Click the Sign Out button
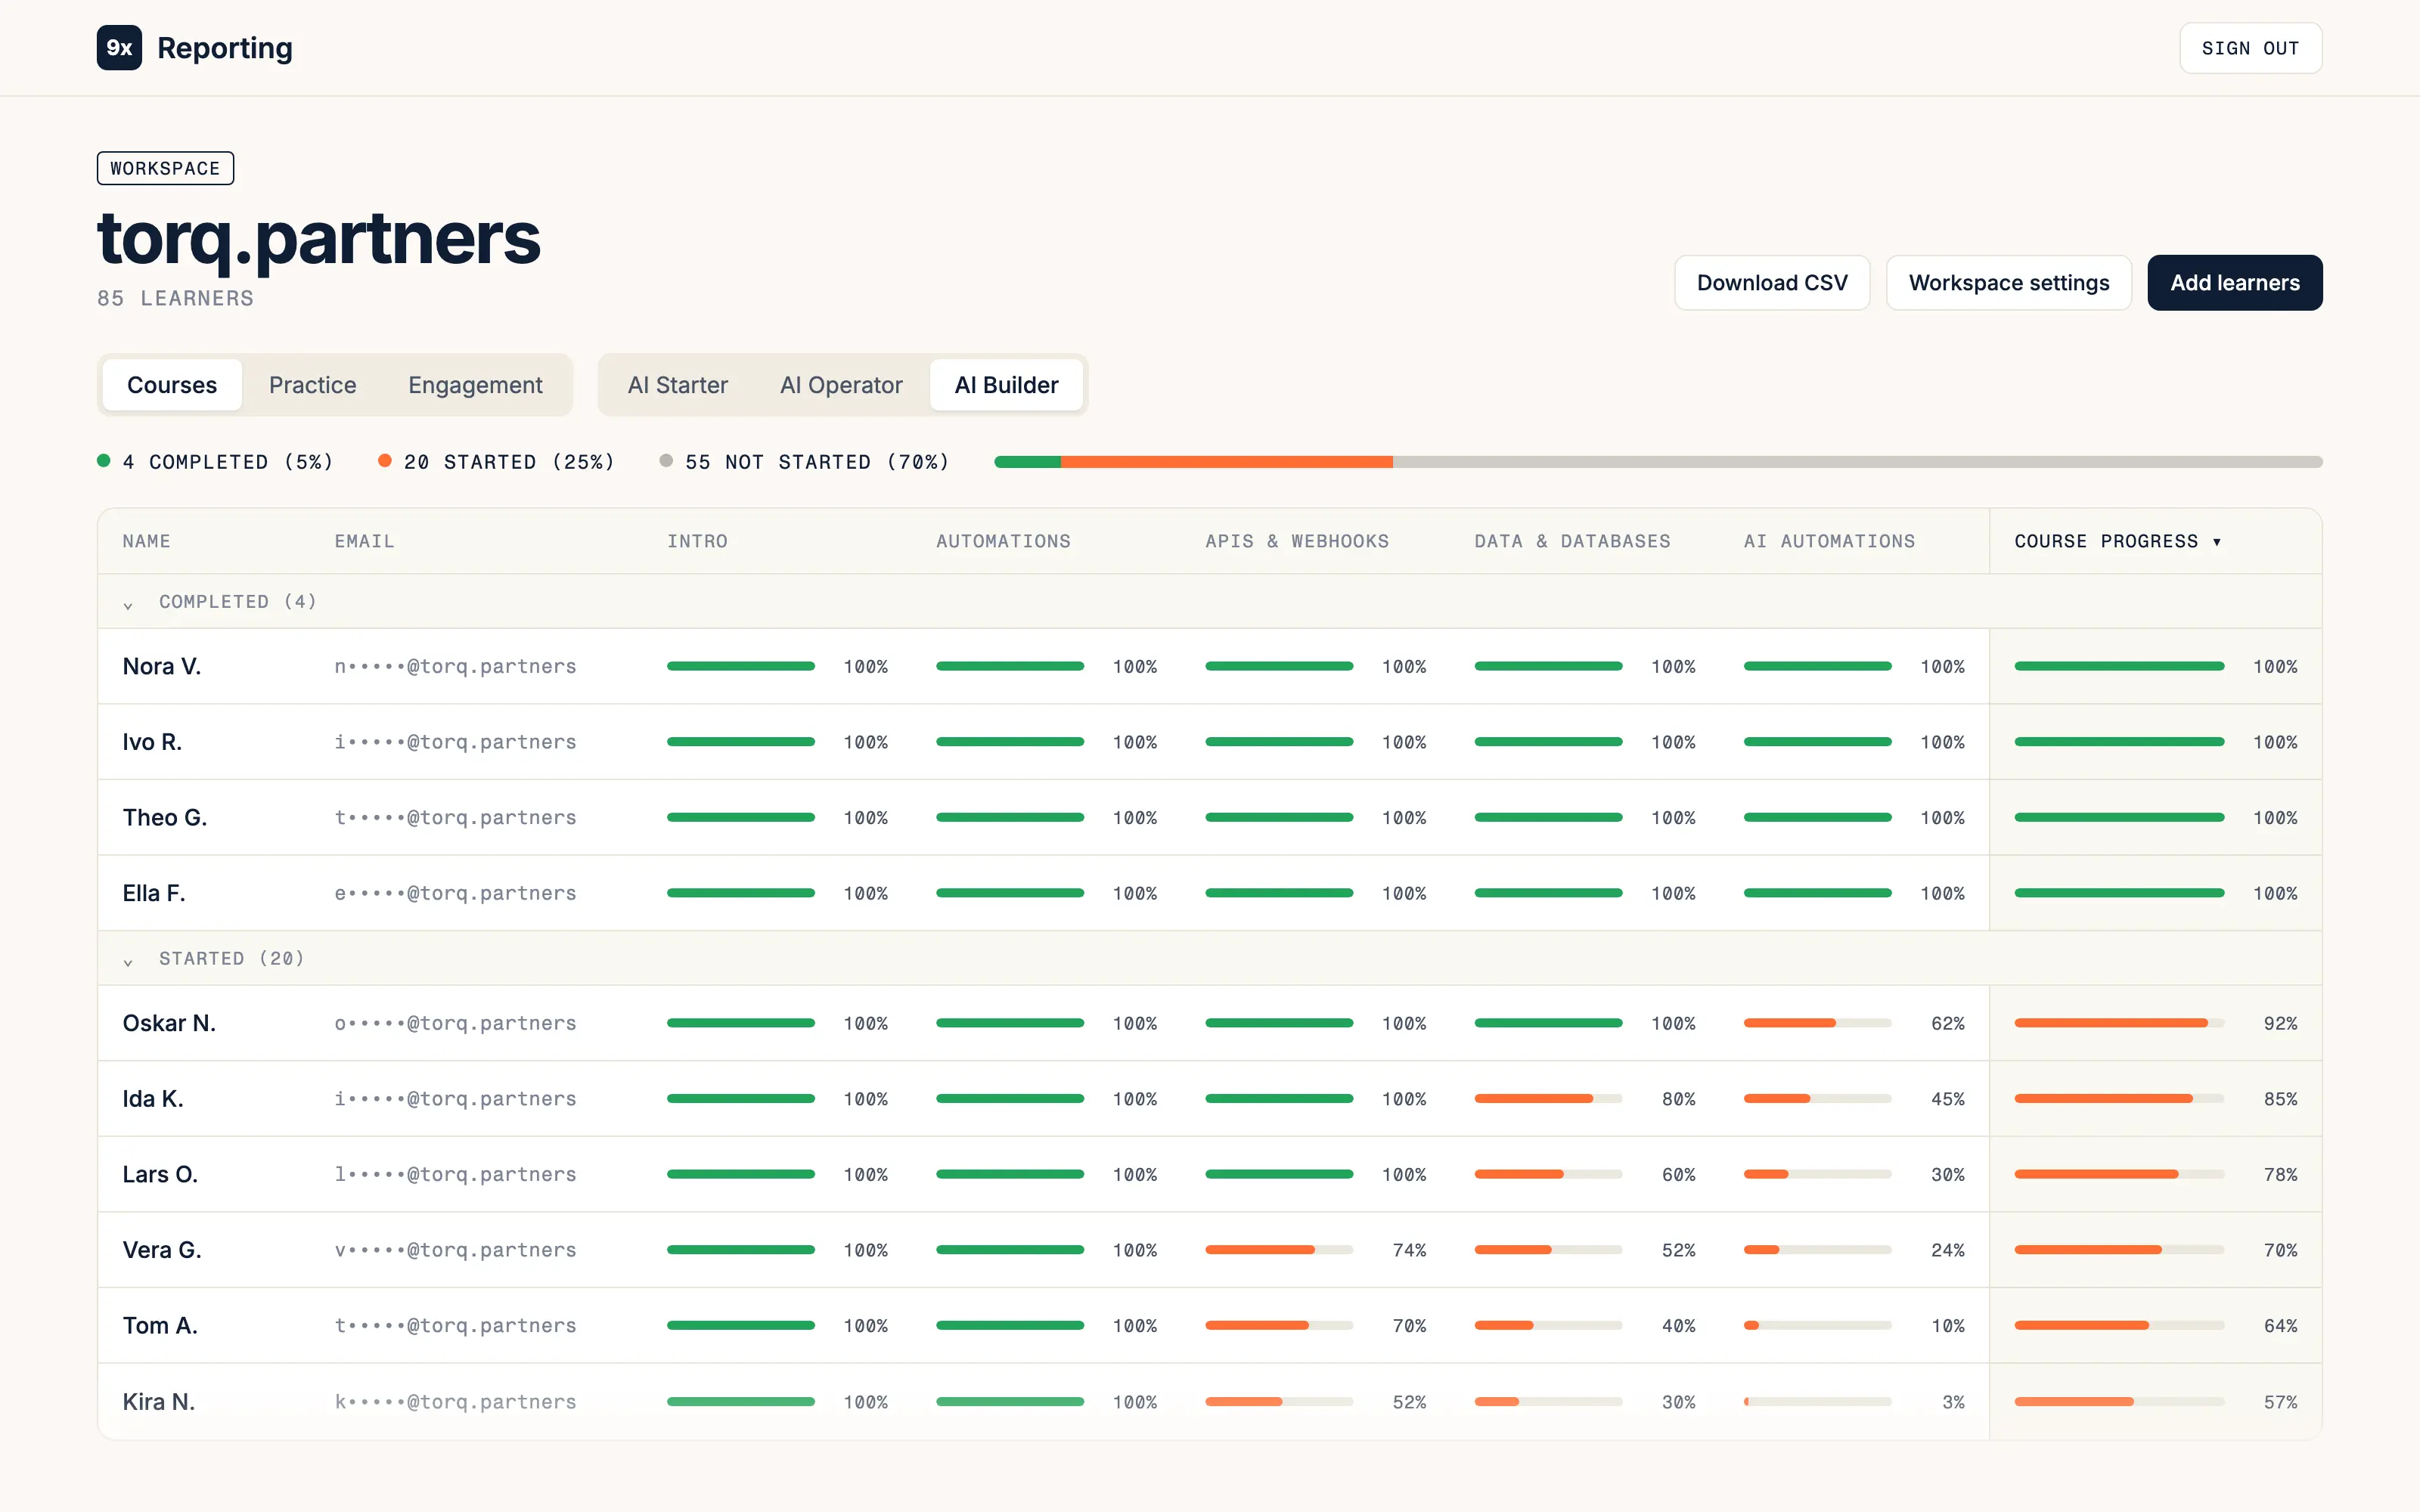Image resolution: width=2420 pixels, height=1512 pixels. pos(2250,48)
